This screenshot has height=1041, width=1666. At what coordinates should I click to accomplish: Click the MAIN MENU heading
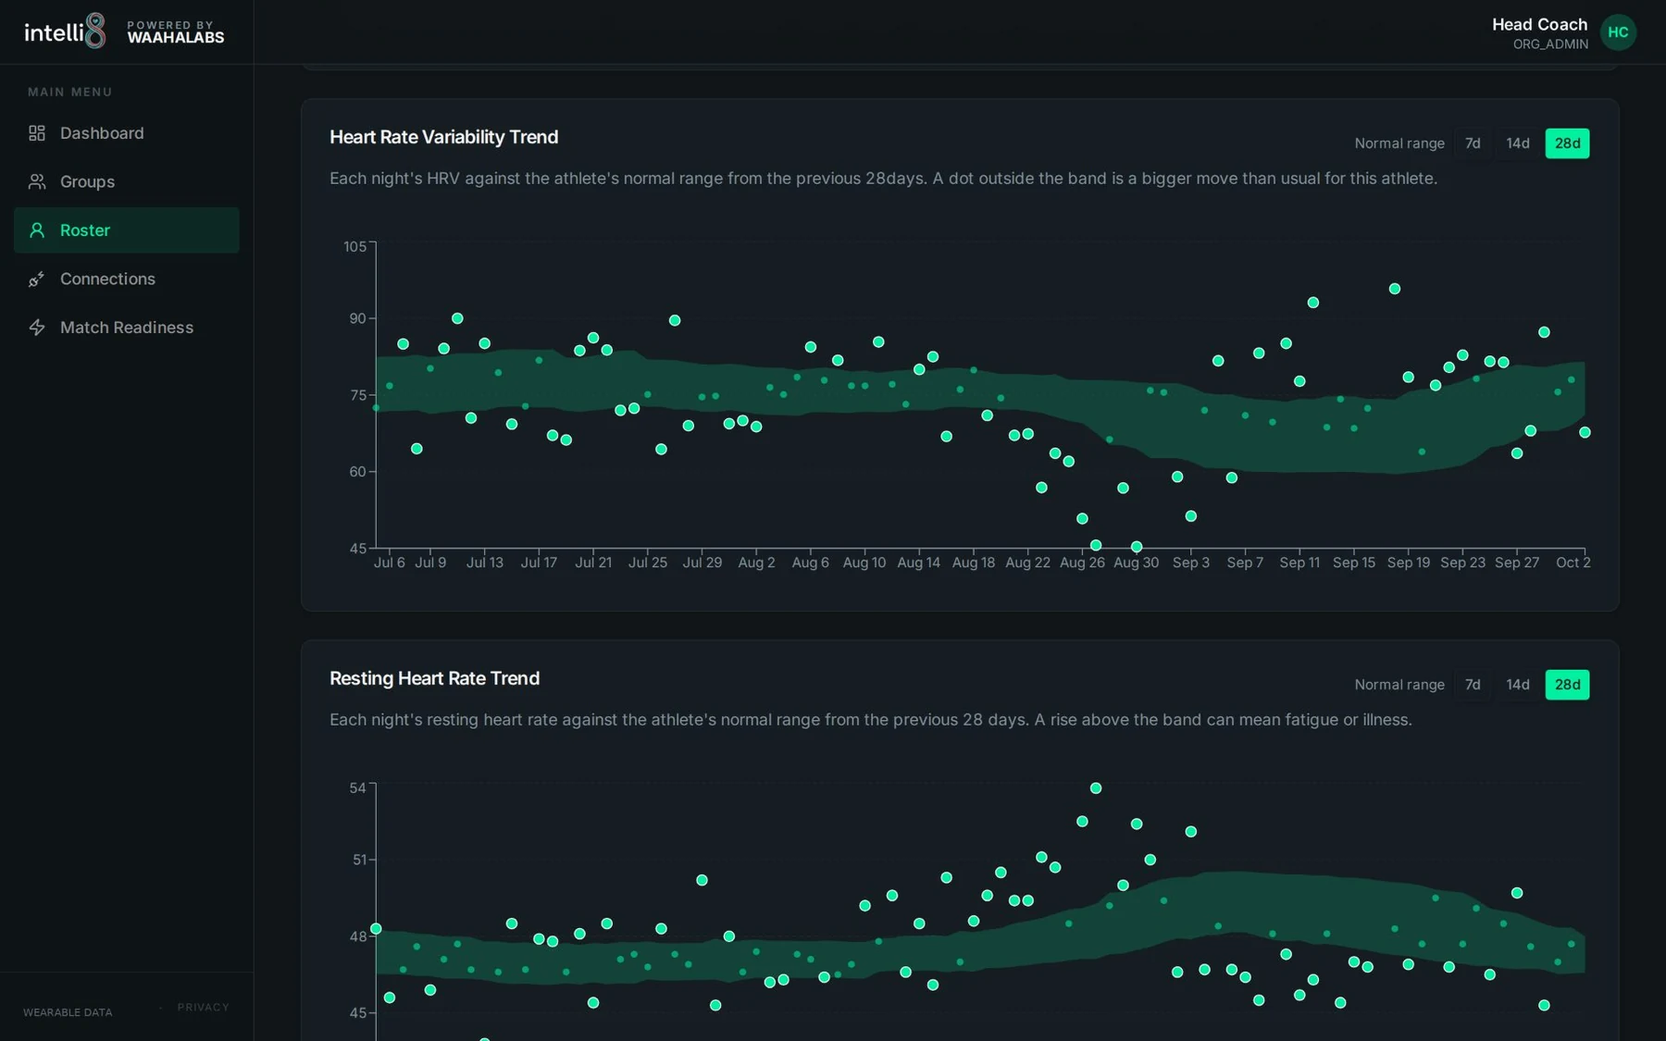click(x=70, y=92)
